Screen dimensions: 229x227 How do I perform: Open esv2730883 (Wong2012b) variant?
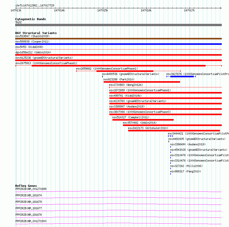126,85
